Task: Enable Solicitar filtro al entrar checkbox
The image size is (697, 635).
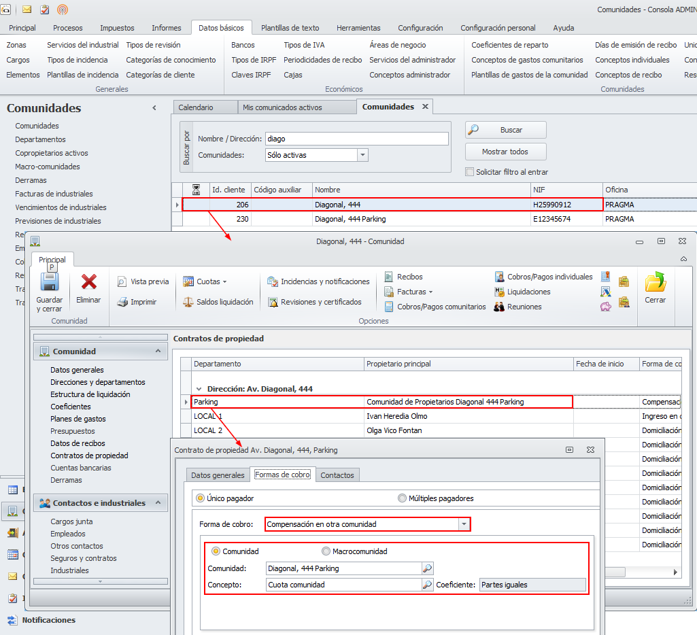Action: click(x=469, y=172)
